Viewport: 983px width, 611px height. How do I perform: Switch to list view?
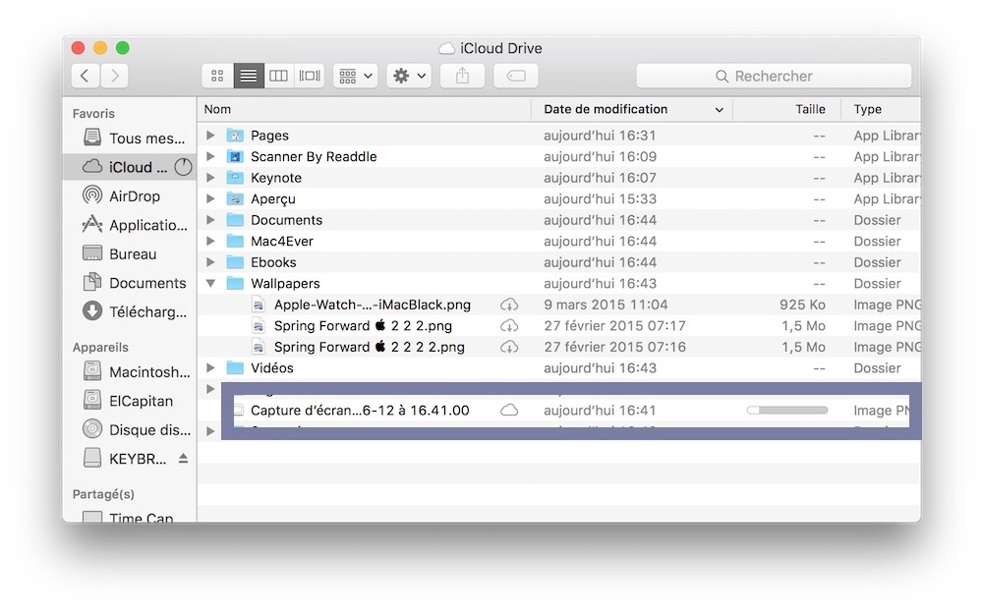(x=249, y=76)
